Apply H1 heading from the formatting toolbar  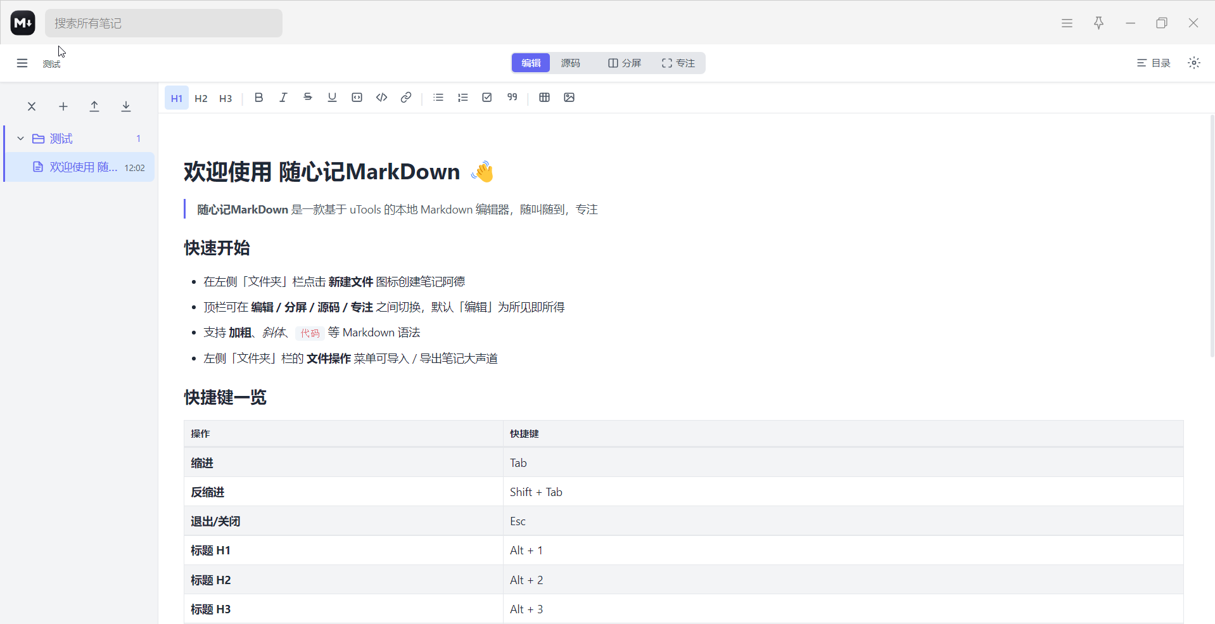tap(177, 98)
